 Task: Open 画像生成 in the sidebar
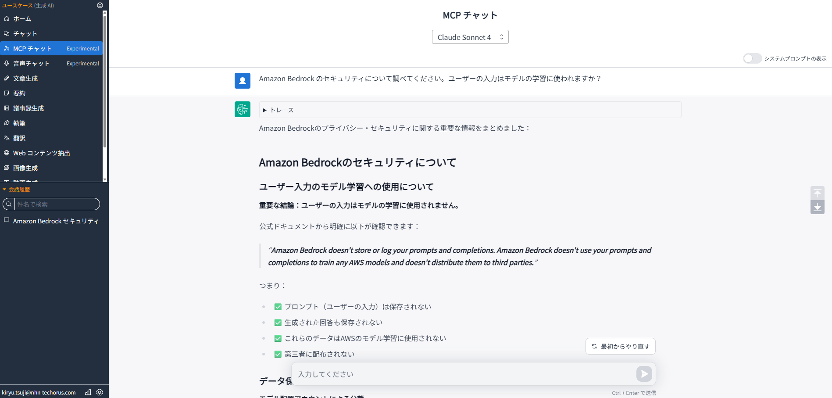click(x=51, y=168)
